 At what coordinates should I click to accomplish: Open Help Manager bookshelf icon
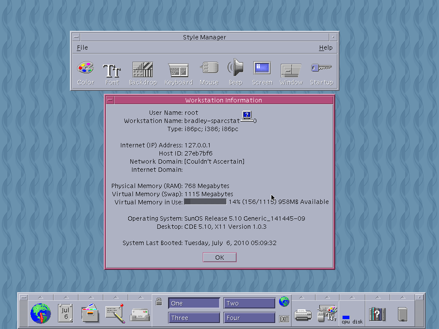[377, 314]
